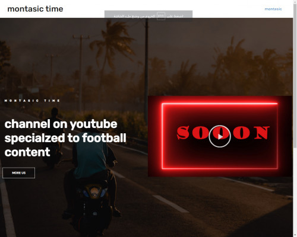Click the Arabic fullscreen notification text

tap(148, 16)
